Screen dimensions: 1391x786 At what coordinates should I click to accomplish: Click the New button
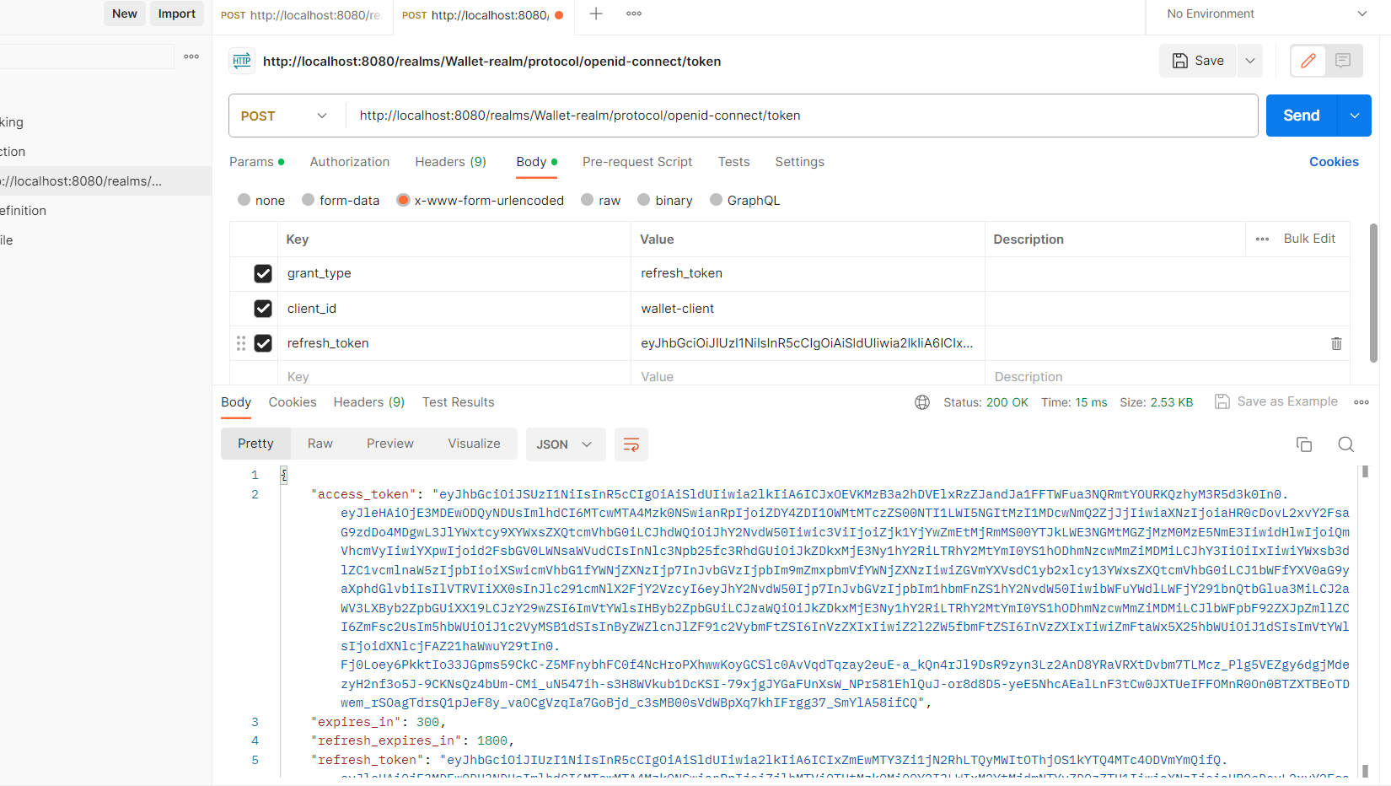coord(125,13)
